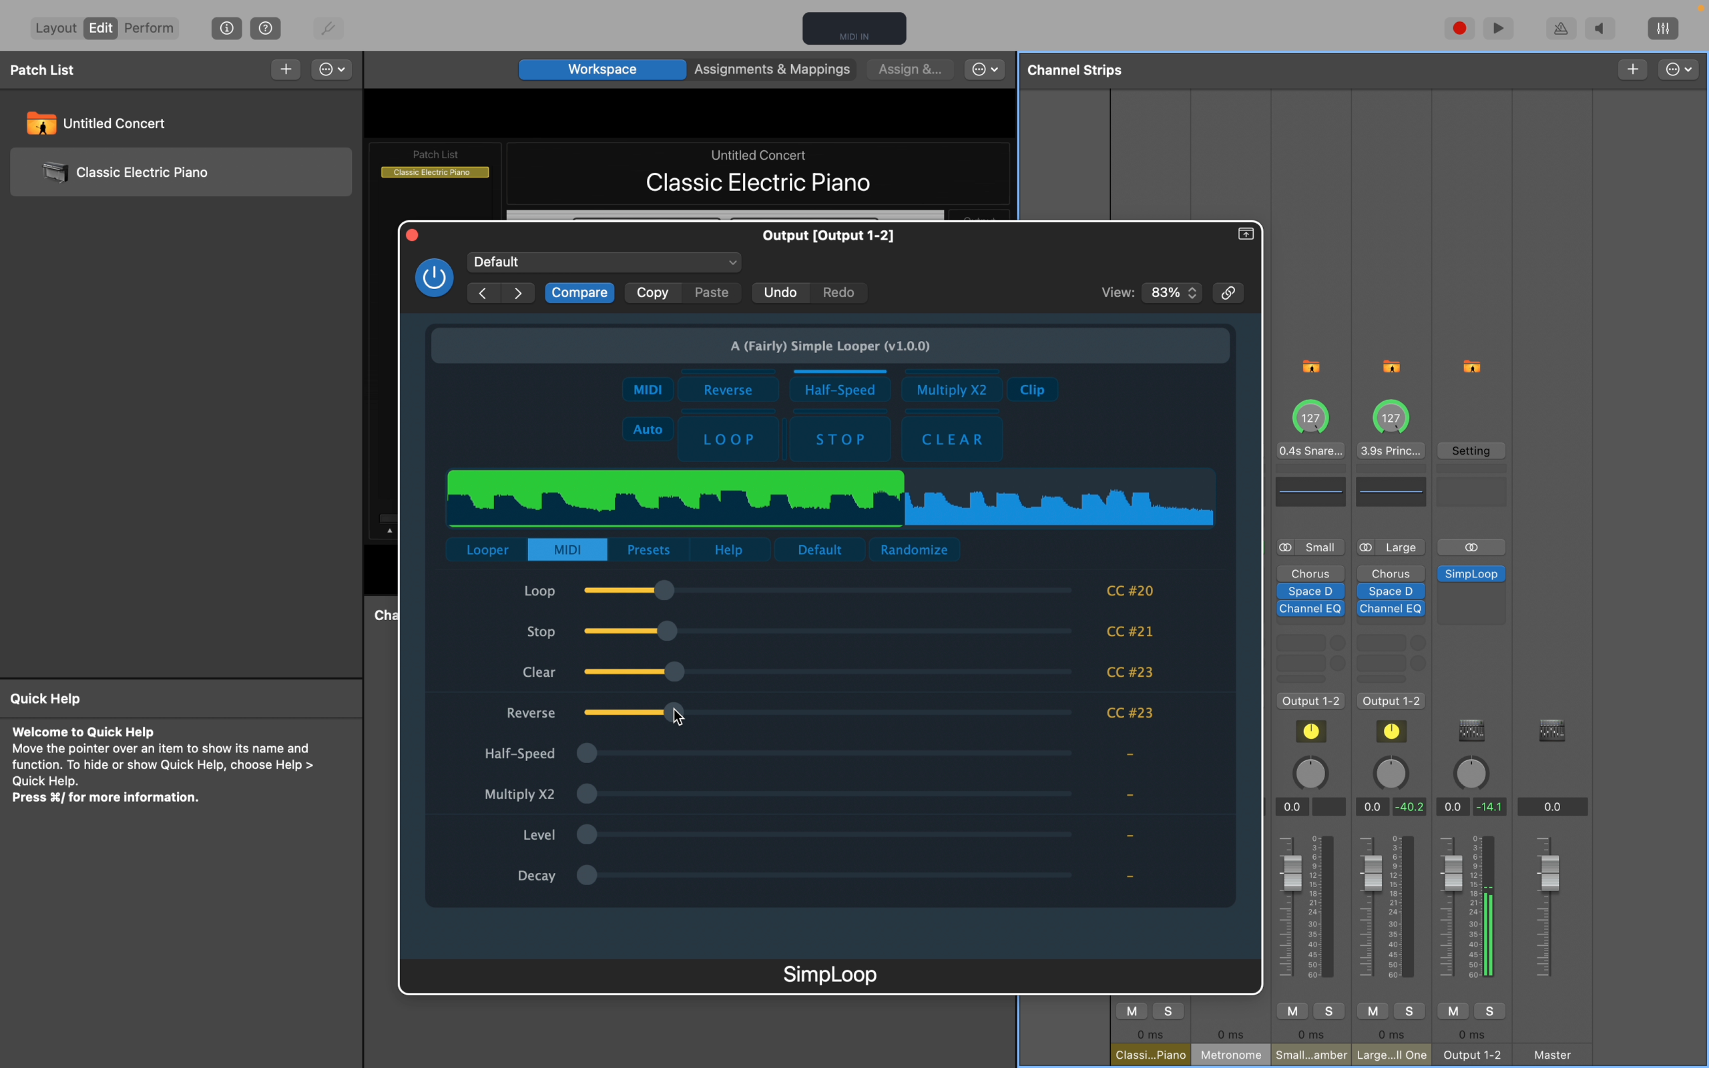Open the 0.4s Snare setting menu
The height and width of the screenshot is (1068, 1709).
pos(1310,451)
